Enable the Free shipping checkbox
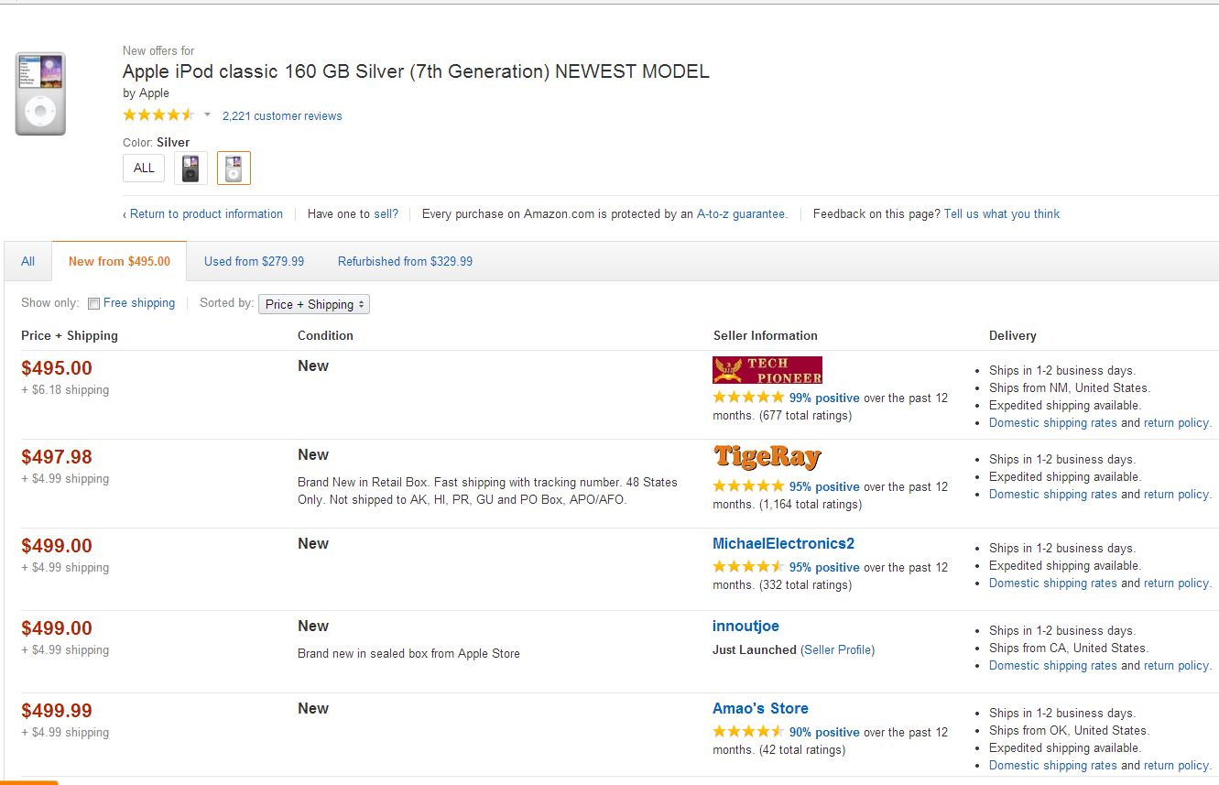 93,304
